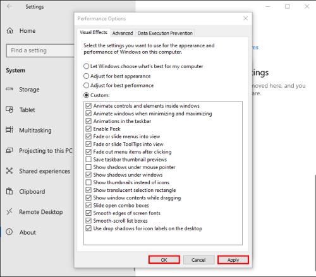Toggle Show shadows under mouse pointer
The height and width of the screenshot is (277, 316).
click(x=88, y=167)
